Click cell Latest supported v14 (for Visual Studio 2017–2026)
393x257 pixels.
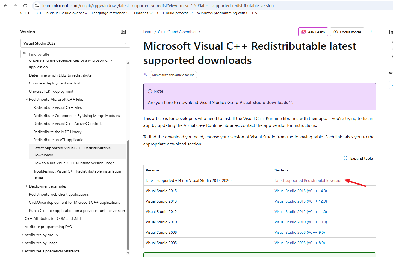pos(189,180)
